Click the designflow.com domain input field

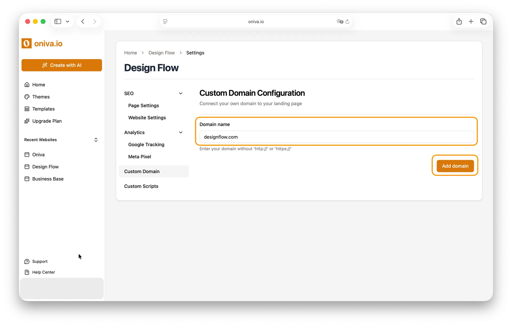337,137
